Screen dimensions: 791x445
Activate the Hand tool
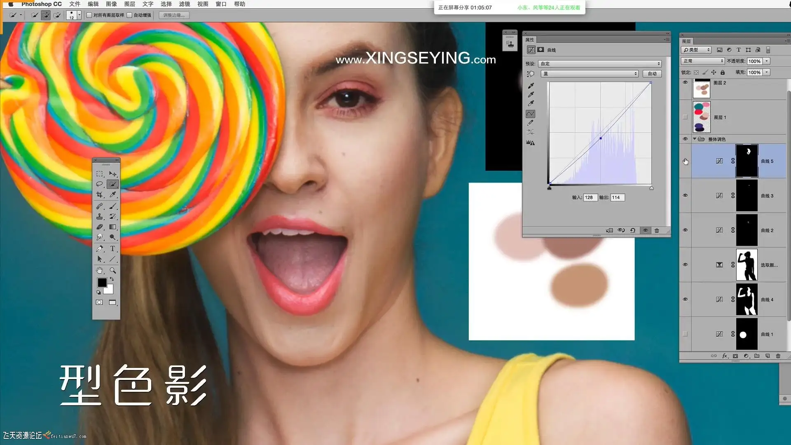99,270
